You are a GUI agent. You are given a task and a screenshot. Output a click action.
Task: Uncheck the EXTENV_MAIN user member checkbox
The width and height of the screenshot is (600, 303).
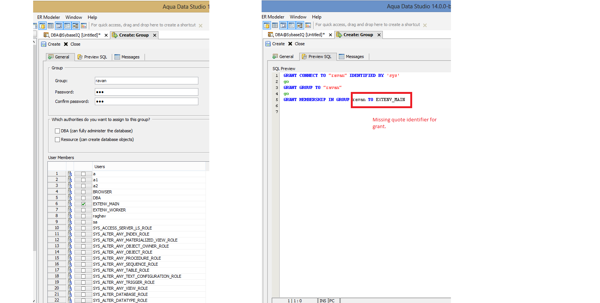point(83,204)
